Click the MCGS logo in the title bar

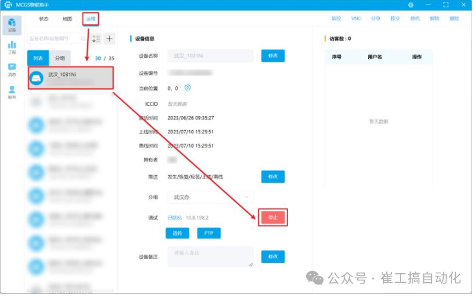pyautogui.click(x=8, y=5)
